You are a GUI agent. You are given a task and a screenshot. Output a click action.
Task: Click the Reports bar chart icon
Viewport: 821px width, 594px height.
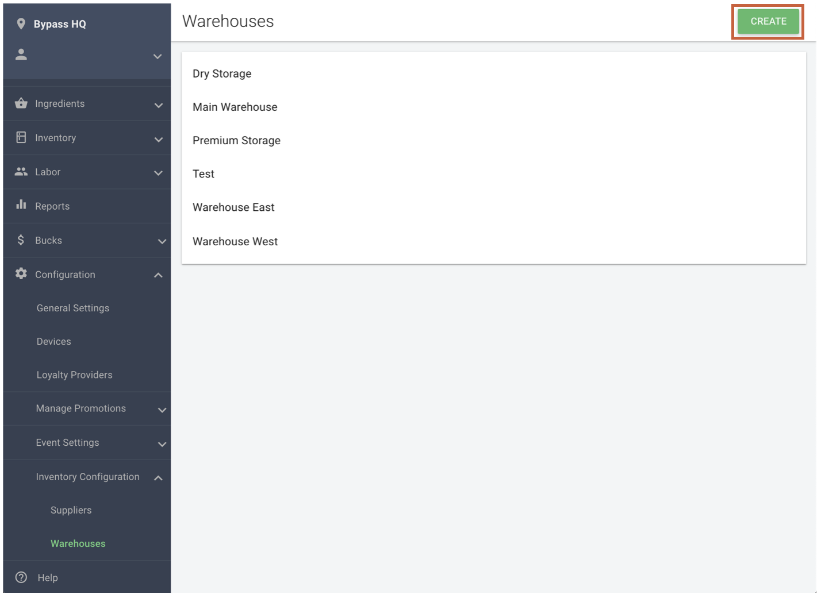point(21,205)
